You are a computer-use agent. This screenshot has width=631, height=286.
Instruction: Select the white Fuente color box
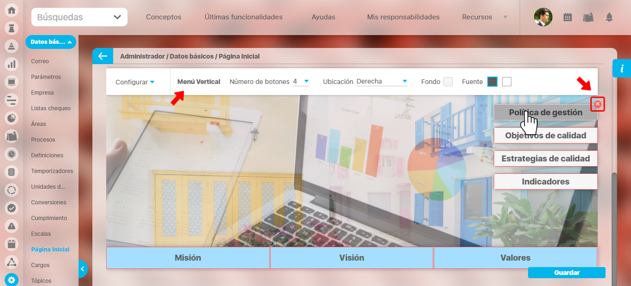click(x=507, y=82)
